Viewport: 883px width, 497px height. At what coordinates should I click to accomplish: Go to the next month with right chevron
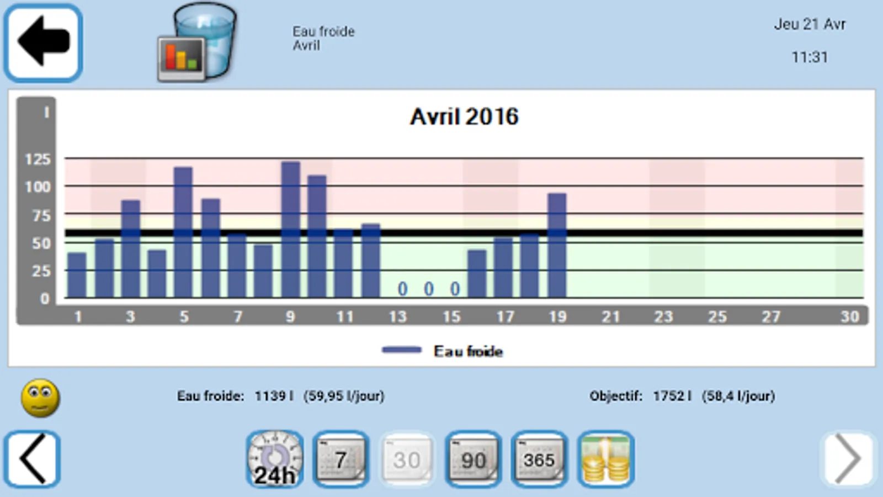[x=848, y=459]
